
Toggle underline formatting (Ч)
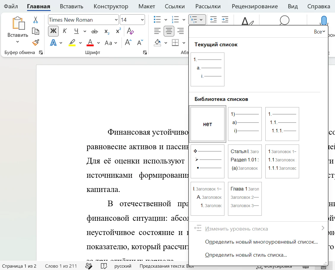[x=76, y=31]
